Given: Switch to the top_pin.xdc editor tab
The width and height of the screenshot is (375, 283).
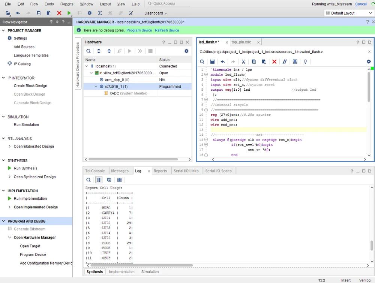Looking at the screenshot, I should pyautogui.click(x=241, y=42).
